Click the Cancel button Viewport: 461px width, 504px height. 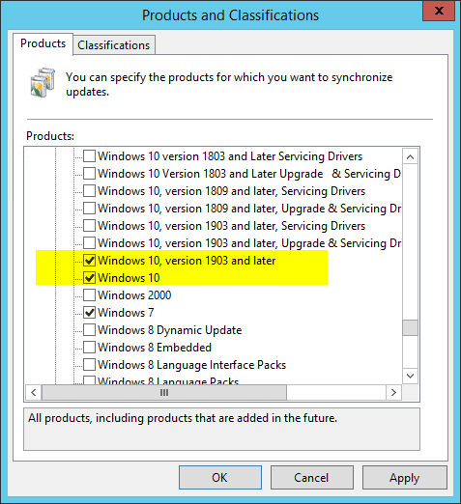tap(311, 478)
